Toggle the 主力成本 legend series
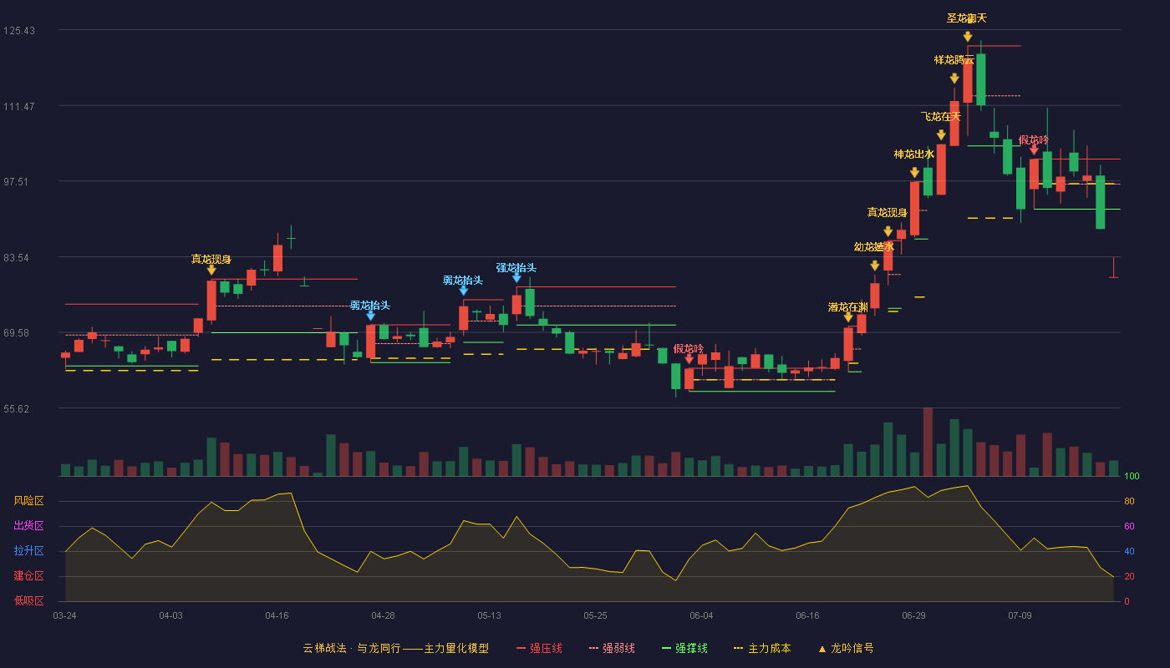The image size is (1170, 668). click(761, 648)
